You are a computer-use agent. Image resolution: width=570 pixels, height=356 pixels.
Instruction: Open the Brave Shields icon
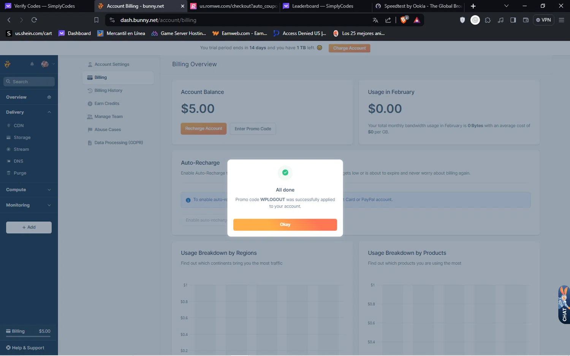404,20
